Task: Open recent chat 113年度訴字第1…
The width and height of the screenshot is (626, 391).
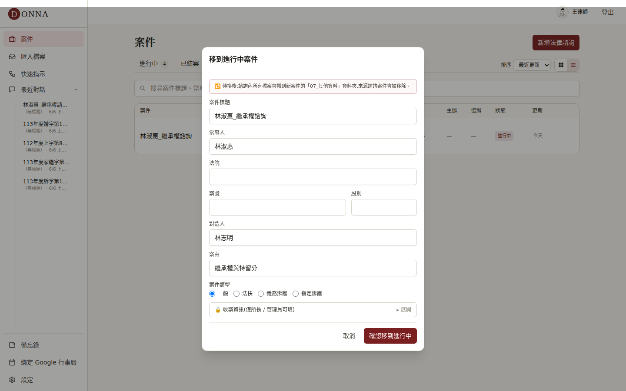Action: (x=45, y=184)
